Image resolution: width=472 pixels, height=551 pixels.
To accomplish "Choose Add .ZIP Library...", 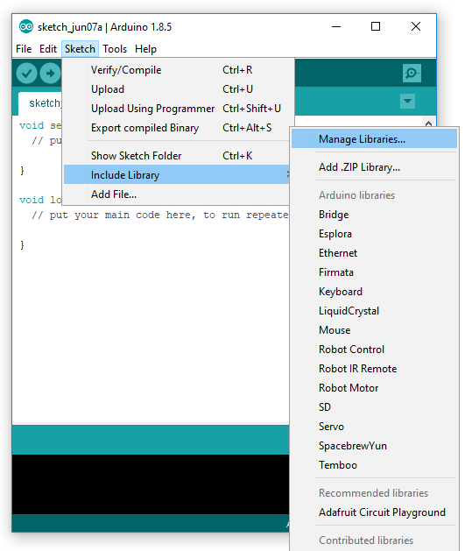I will point(375,167).
